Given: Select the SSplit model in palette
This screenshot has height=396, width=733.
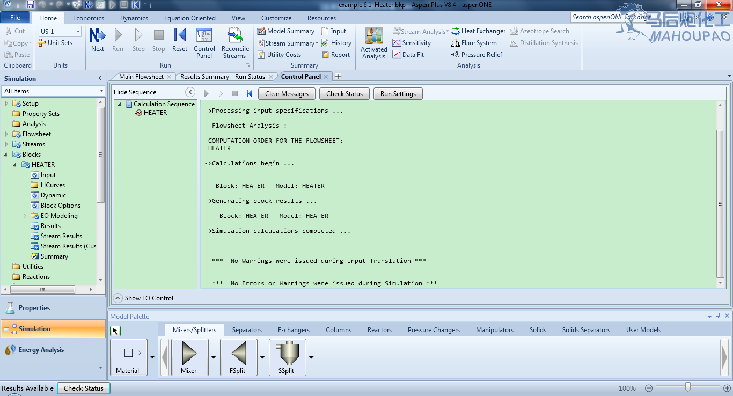Looking at the screenshot, I should [x=288, y=357].
